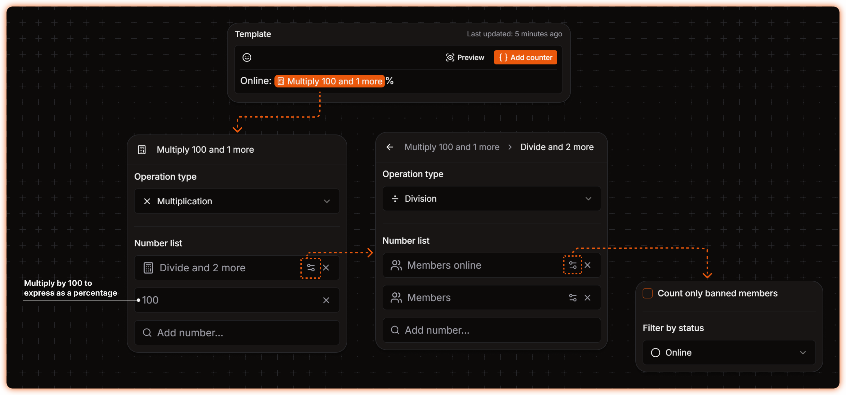Remove the 100 number entry
The image size is (846, 395).
(326, 300)
